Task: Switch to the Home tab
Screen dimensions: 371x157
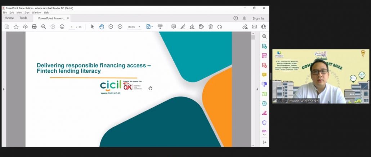Action: point(9,18)
